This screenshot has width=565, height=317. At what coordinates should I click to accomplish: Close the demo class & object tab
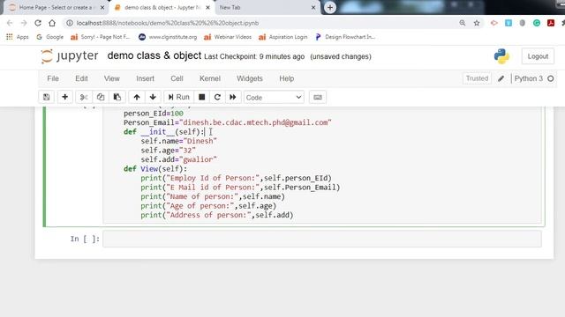coord(207,7)
